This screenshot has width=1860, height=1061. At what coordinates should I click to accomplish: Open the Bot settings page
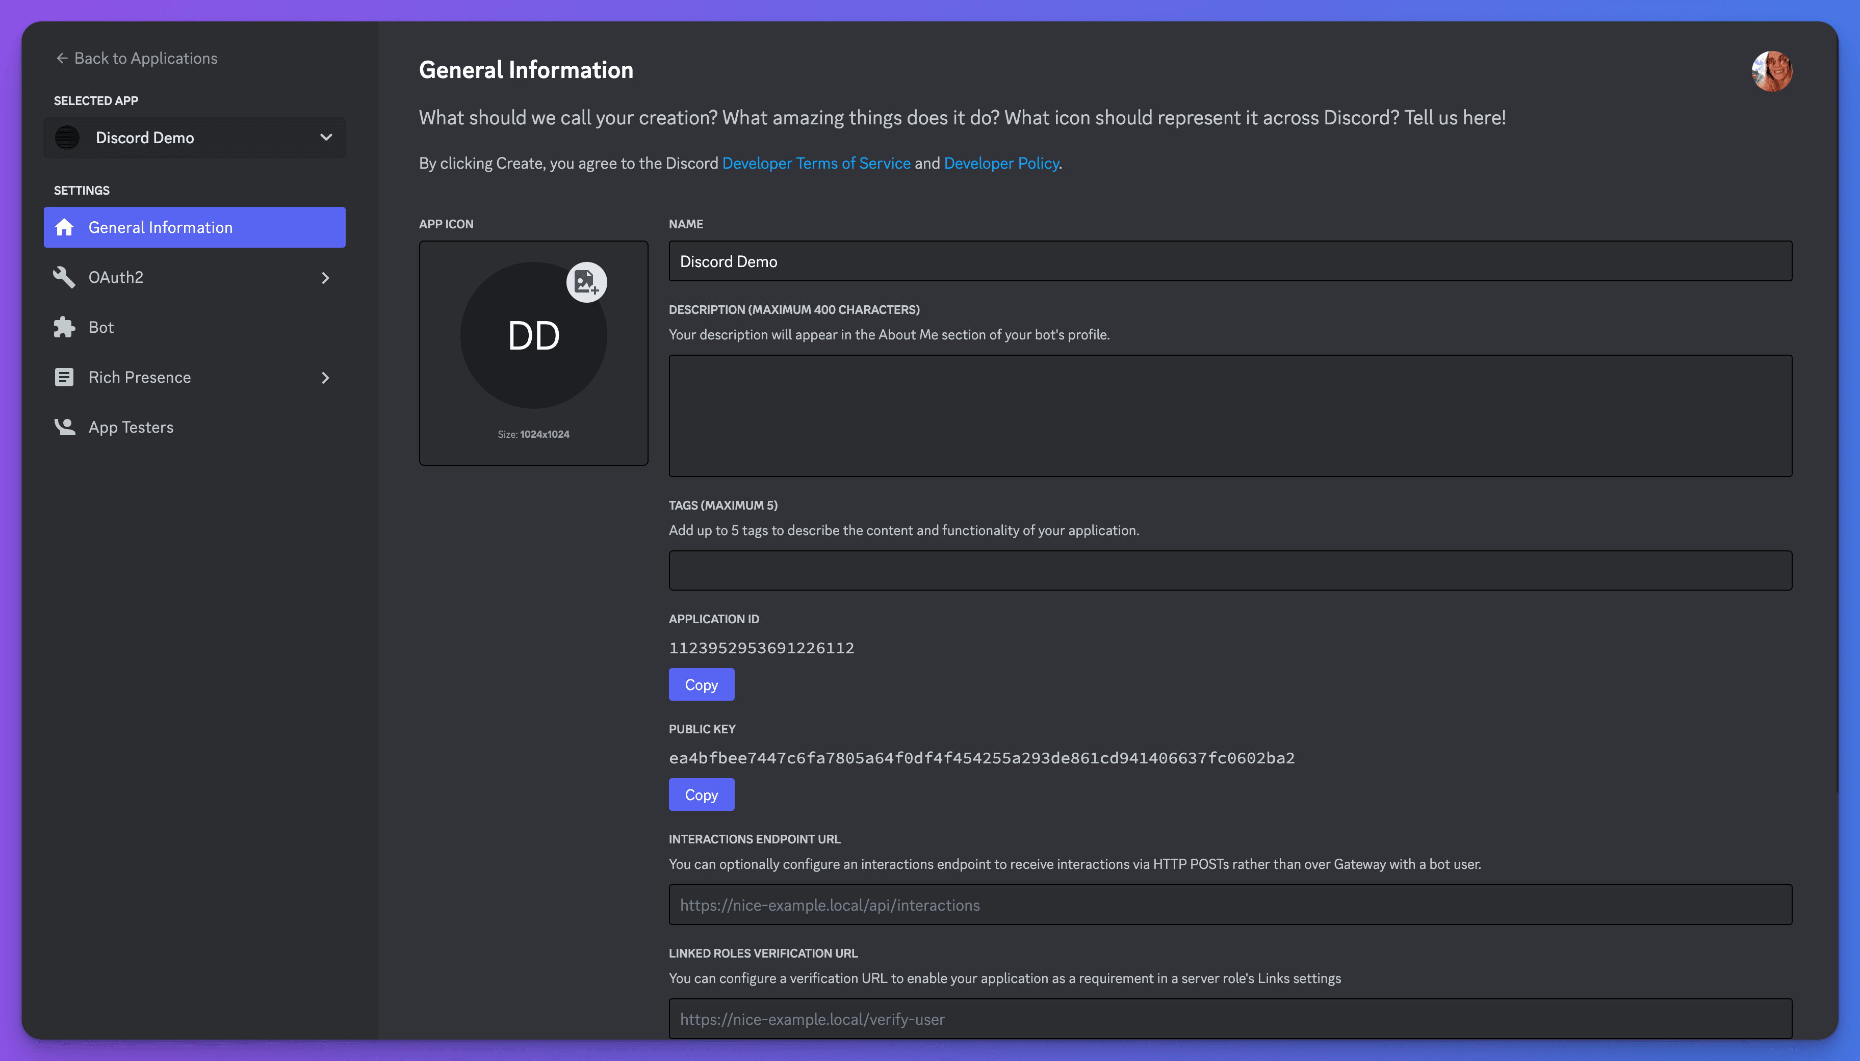point(195,327)
